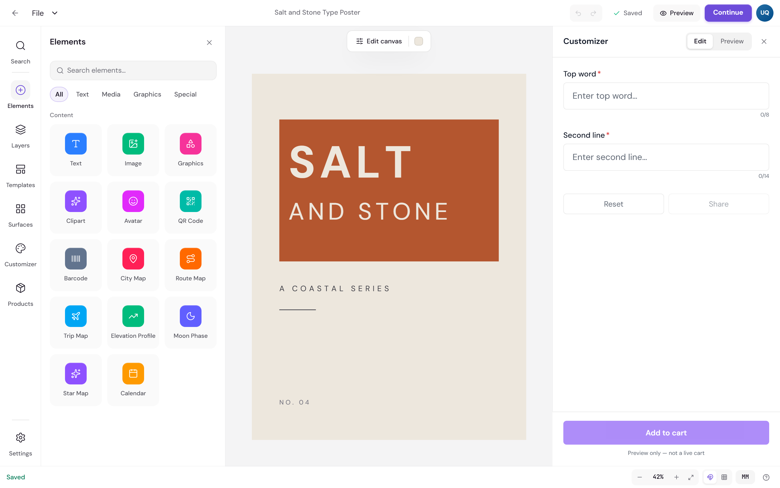The image size is (780, 488).
Task: Toggle the snapping magnet icon
Action: click(710, 477)
